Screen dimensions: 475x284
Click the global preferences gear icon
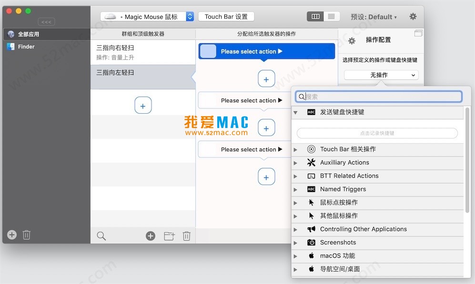tap(413, 16)
